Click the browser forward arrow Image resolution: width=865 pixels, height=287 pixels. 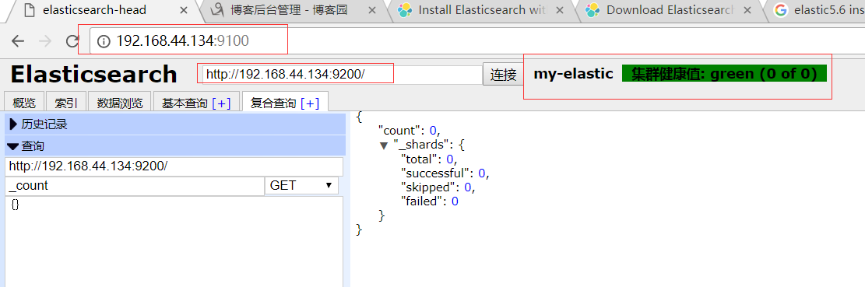pos(46,40)
